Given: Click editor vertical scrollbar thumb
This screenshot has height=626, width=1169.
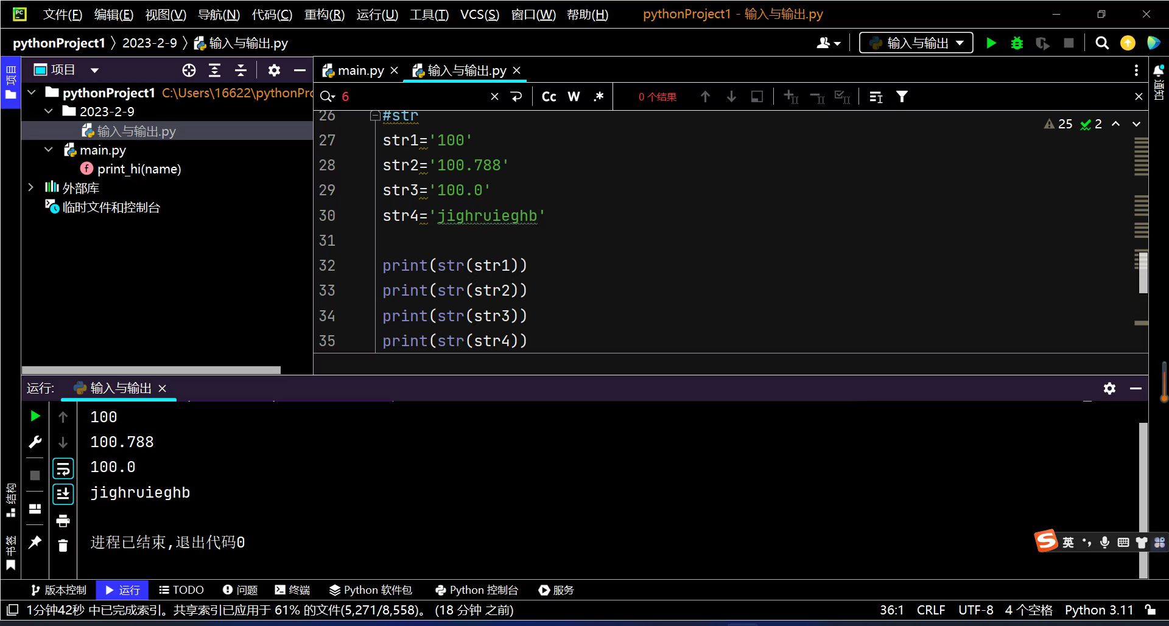Looking at the screenshot, I should [1143, 273].
